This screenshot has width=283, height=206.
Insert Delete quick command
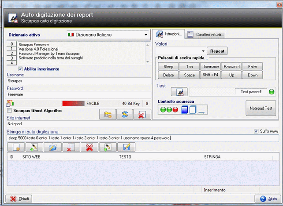coord(168,75)
